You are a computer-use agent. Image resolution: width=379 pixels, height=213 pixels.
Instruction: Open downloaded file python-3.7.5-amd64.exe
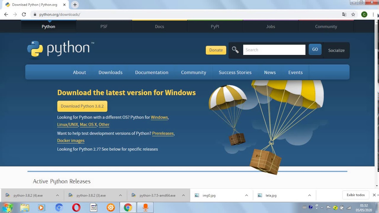[x=157, y=196]
